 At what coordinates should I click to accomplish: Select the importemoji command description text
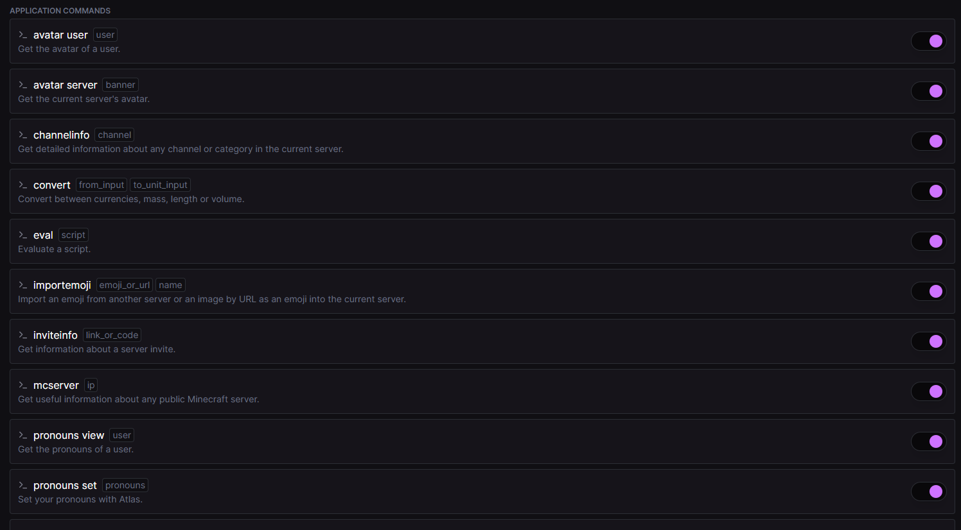[212, 300]
